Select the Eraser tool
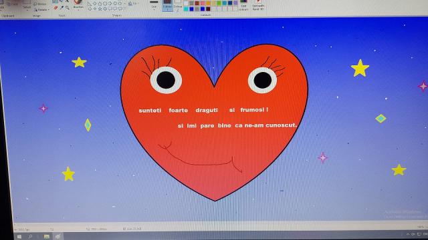The image size is (428, 240). pyautogui.click(x=56, y=8)
